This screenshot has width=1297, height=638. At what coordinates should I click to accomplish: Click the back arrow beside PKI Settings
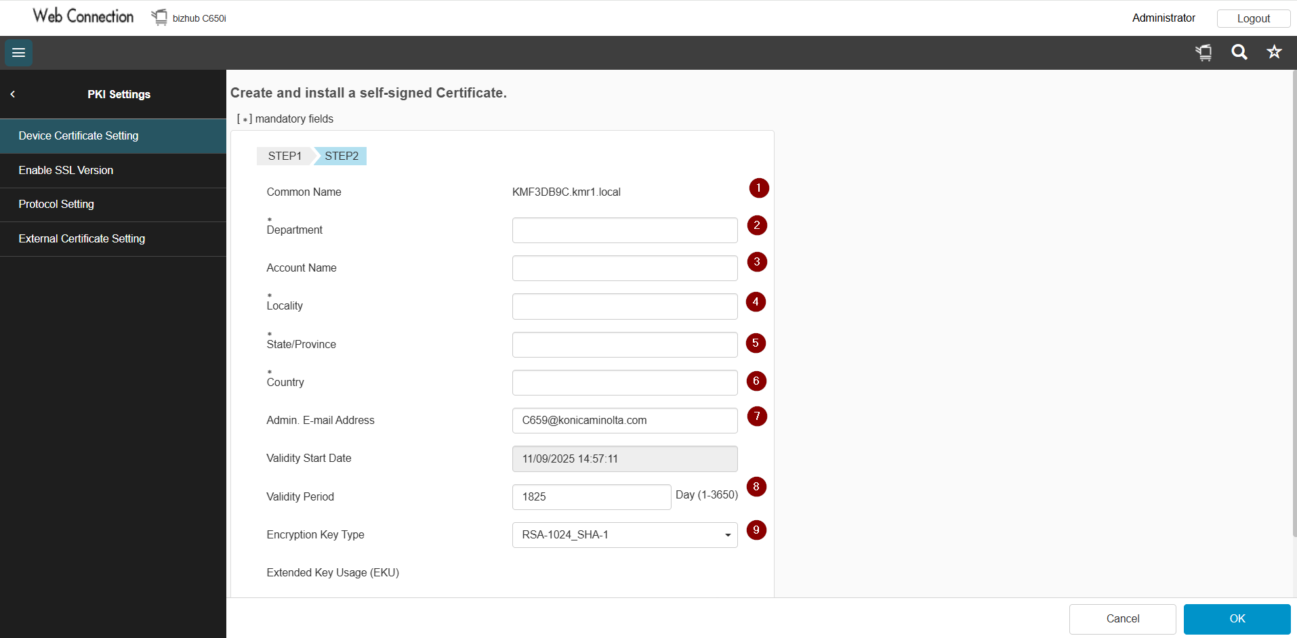pos(13,94)
